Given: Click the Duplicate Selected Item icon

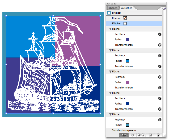Looking at the screenshot, I should pos(150,135).
